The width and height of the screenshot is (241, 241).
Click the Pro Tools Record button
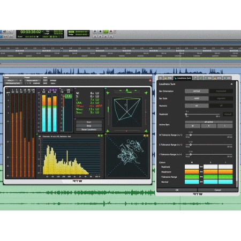pyautogui.click(x=111, y=32)
